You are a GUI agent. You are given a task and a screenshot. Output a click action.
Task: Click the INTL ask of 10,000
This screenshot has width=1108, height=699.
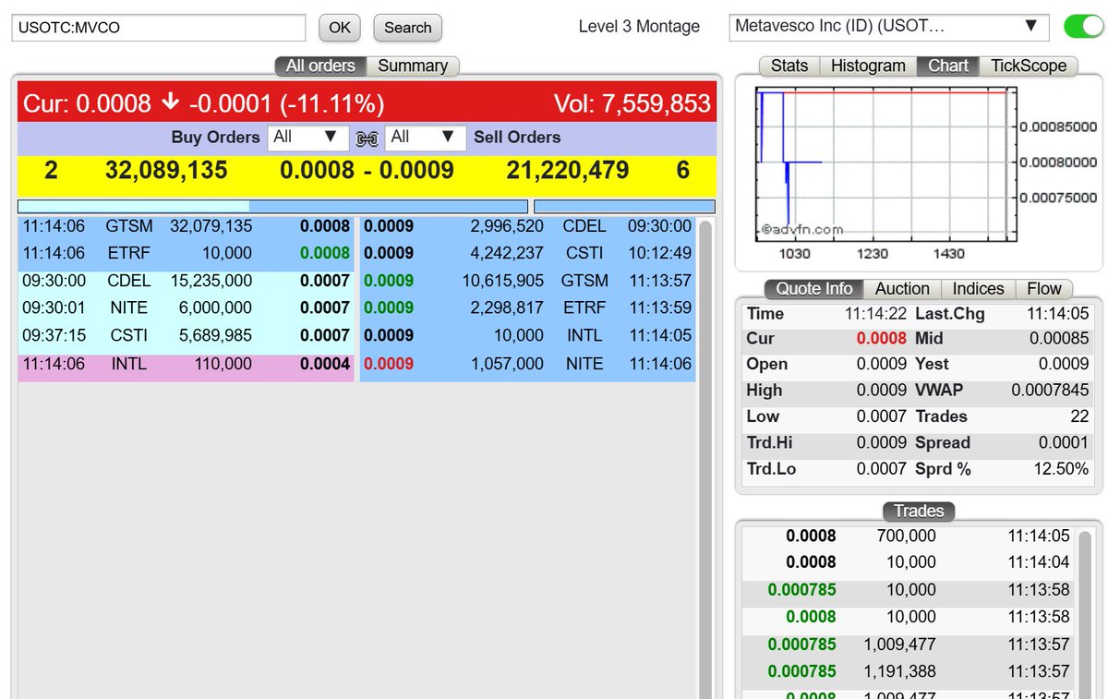pos(527,335)
